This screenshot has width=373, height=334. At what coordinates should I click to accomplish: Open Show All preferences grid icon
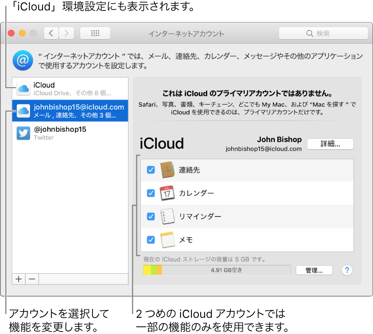(x=95, y=33)
